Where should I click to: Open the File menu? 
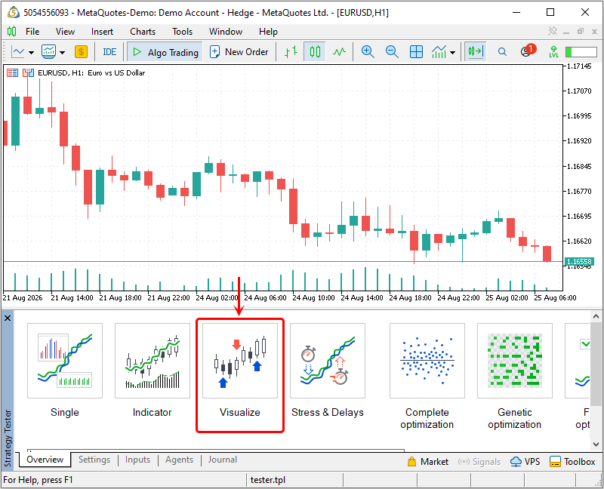[32, 32]
